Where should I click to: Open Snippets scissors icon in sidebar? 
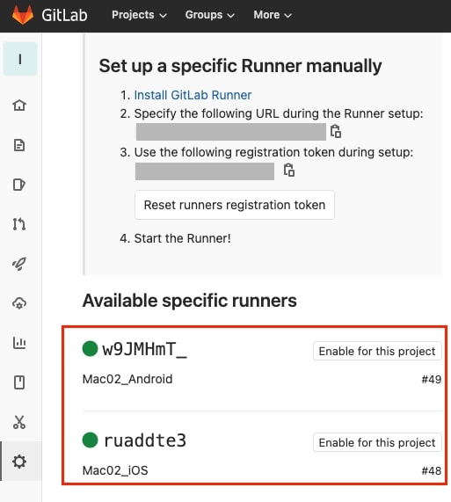click(19, 422)
